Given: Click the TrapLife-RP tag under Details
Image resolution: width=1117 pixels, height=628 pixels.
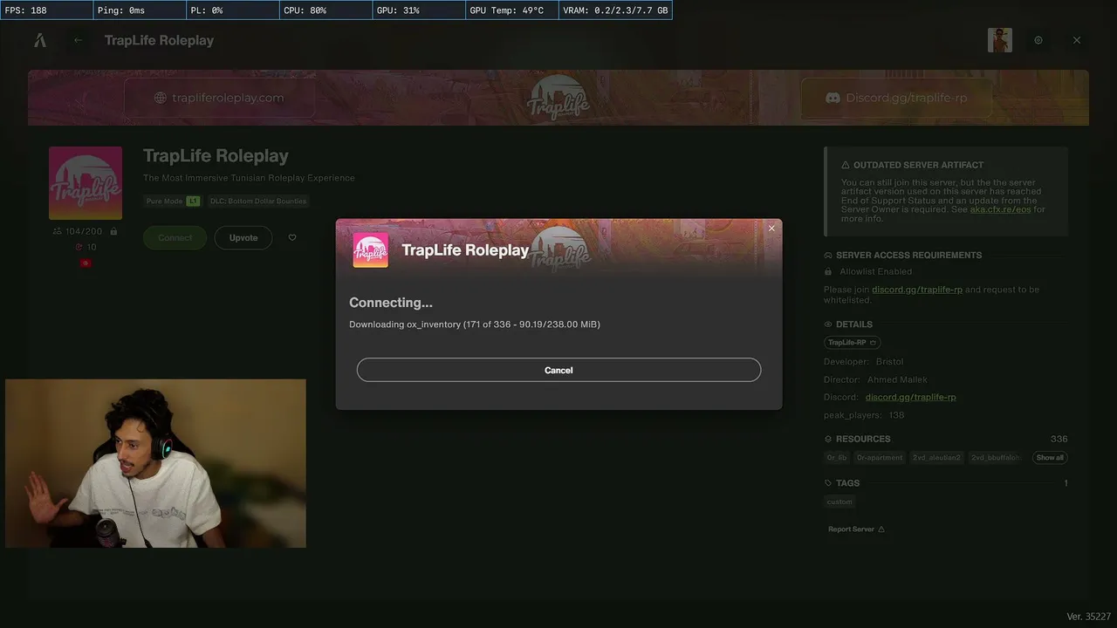Looking at the screenshot, I should tap(853, 343).
